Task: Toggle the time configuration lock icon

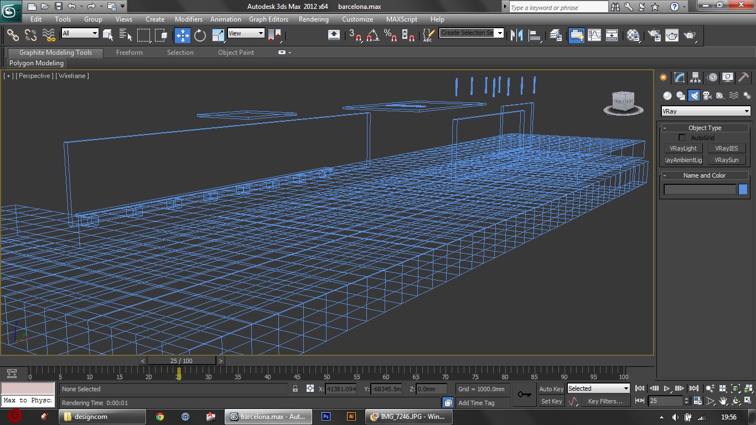Action: (295, 389)
